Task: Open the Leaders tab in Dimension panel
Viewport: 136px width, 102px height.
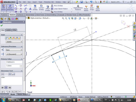Action: point(8,30)
